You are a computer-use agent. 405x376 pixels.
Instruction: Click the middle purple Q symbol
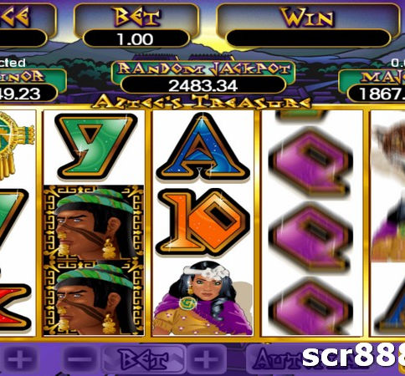pyautogui.click(x=310, y=236)
